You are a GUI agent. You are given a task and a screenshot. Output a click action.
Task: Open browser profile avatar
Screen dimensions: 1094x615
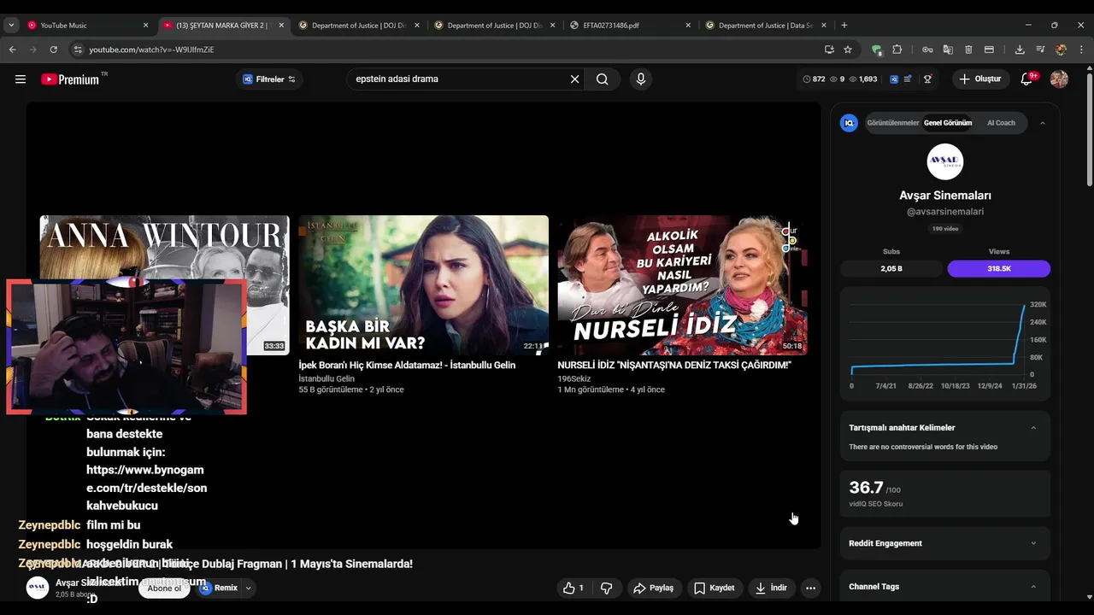(1061, 50)
